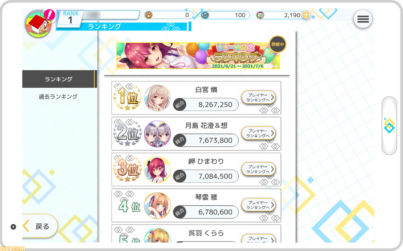403x251 pixels.
Task: Click the 2位 silver rank badge
Action: [x=128, y=134]
